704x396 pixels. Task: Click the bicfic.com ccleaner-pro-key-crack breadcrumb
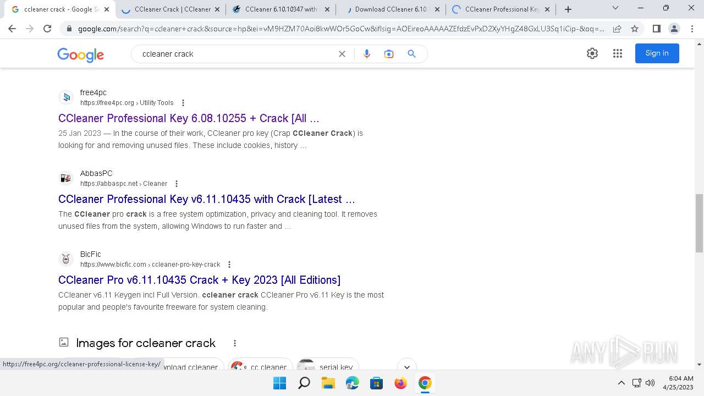click(150, 265)
